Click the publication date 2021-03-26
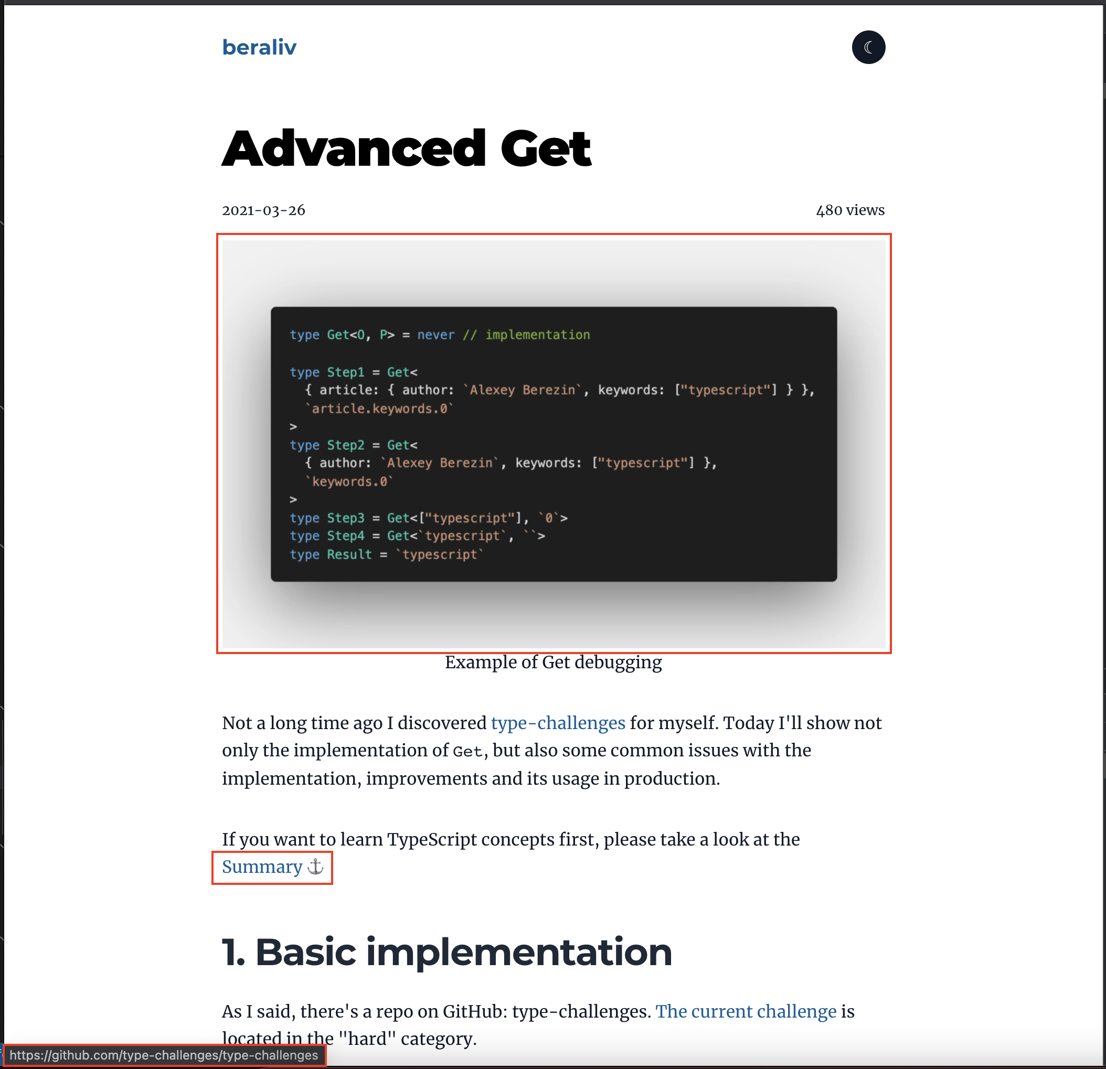Image resolution: width=1106 pixels, height=1069 pixels. 263,210
